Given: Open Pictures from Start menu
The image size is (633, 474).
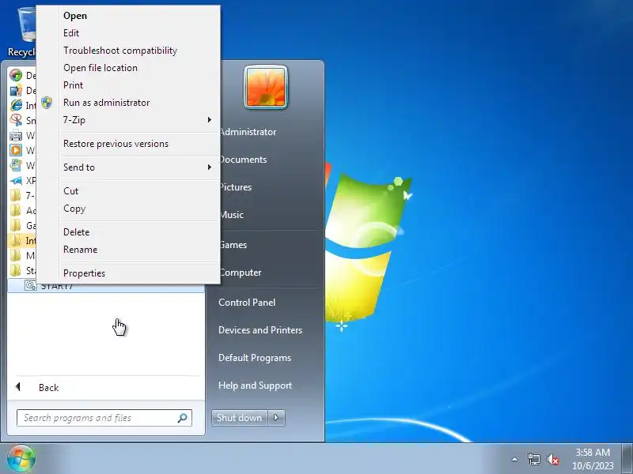Looking at the screenshot, I should pyautogui.click(x=236, y=187).
